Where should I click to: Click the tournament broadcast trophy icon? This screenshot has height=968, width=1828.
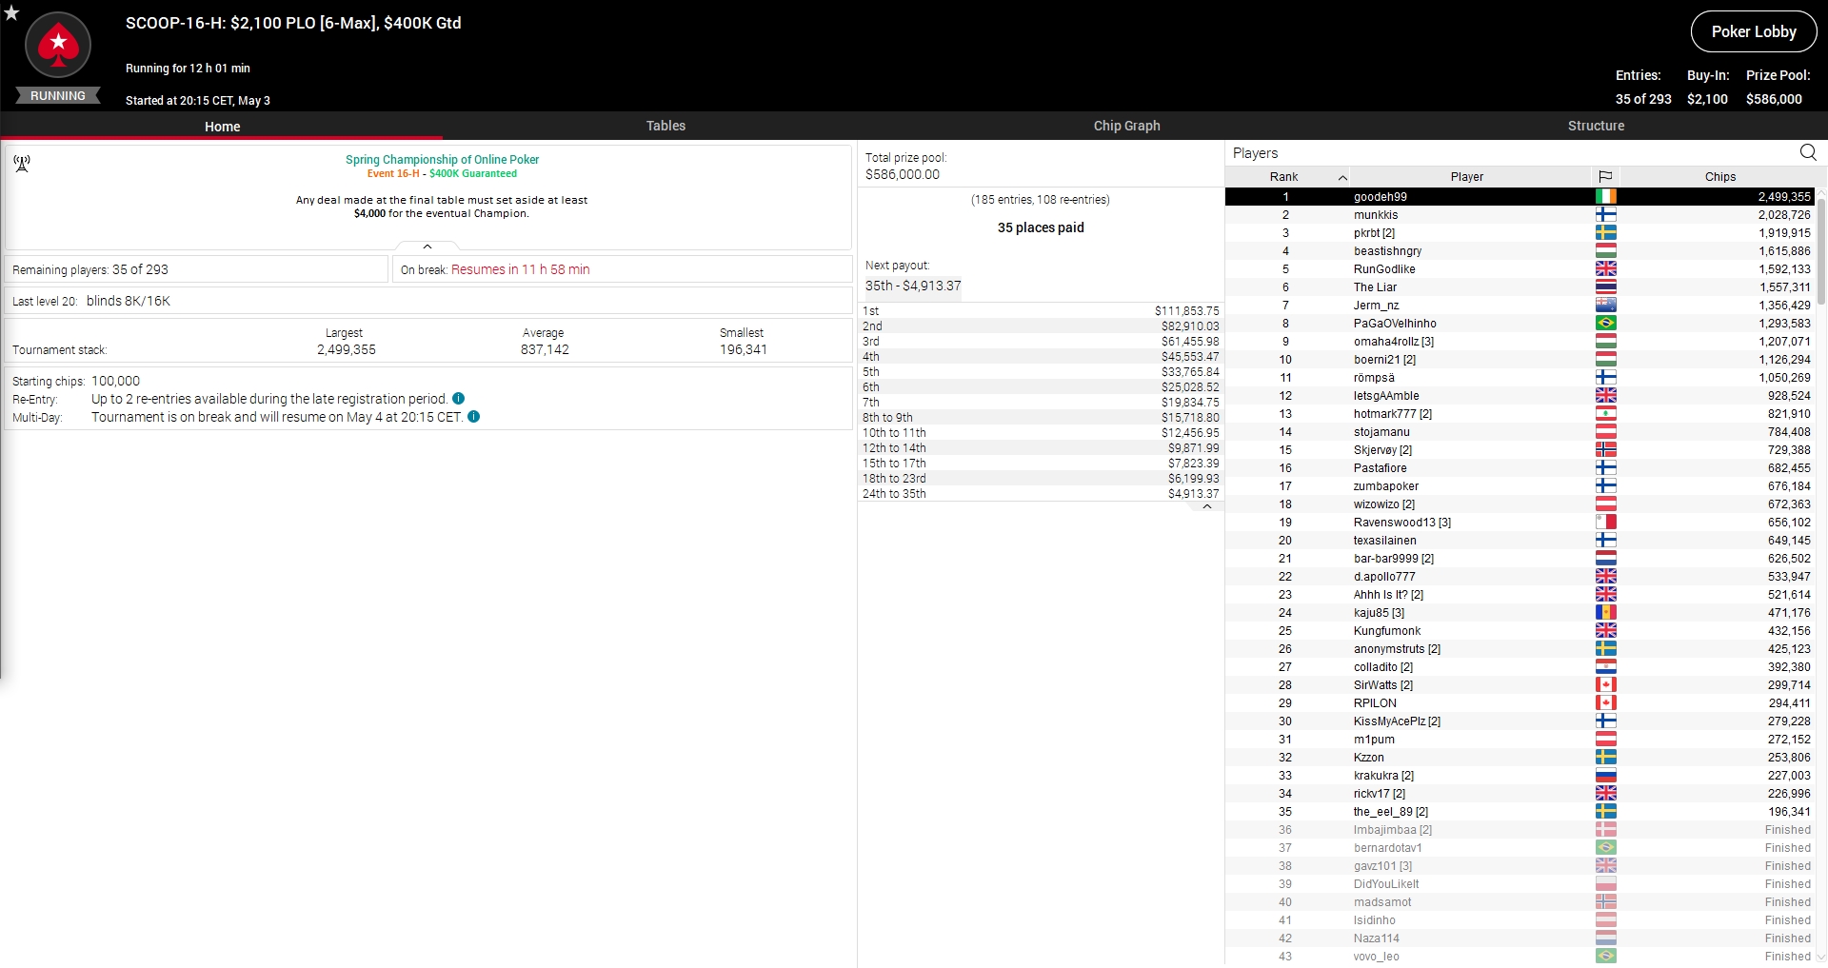click(x=22, y=164)
